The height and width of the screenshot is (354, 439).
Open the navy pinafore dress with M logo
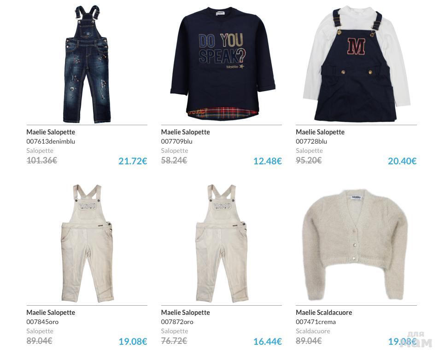pos(356,64)
